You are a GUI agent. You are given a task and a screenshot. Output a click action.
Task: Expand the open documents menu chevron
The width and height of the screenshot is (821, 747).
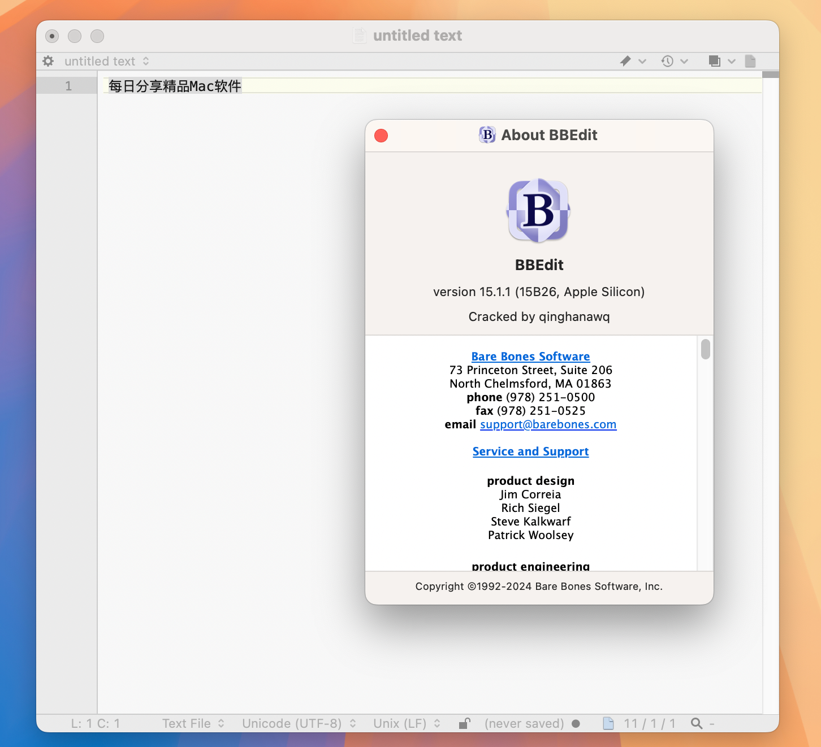(x=732, y=61)
